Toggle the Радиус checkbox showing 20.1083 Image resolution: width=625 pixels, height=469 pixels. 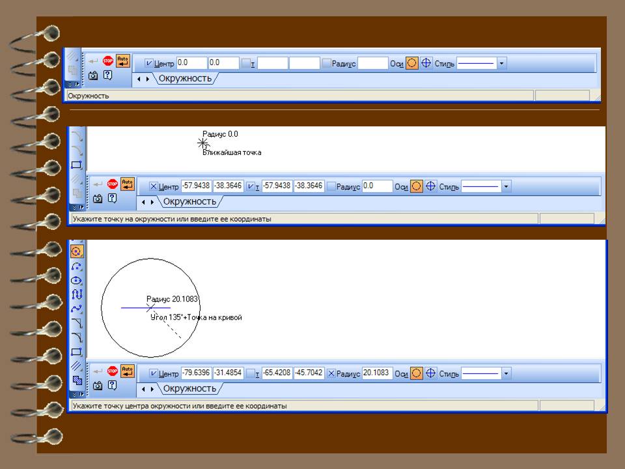(x=331, y=374)
